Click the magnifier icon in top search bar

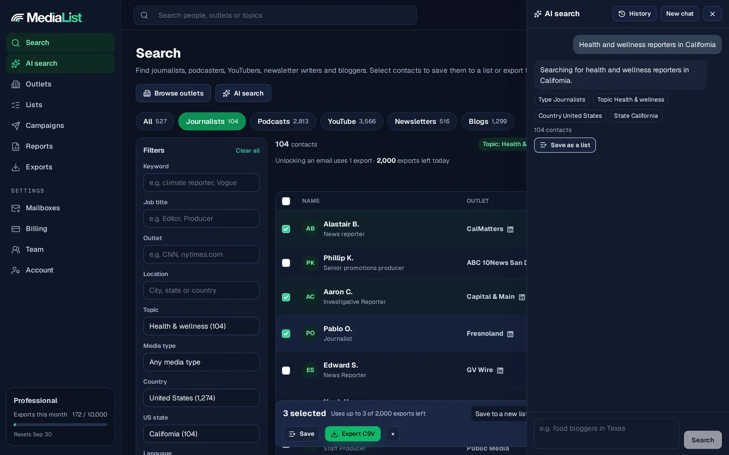click(x=144, y=15)
